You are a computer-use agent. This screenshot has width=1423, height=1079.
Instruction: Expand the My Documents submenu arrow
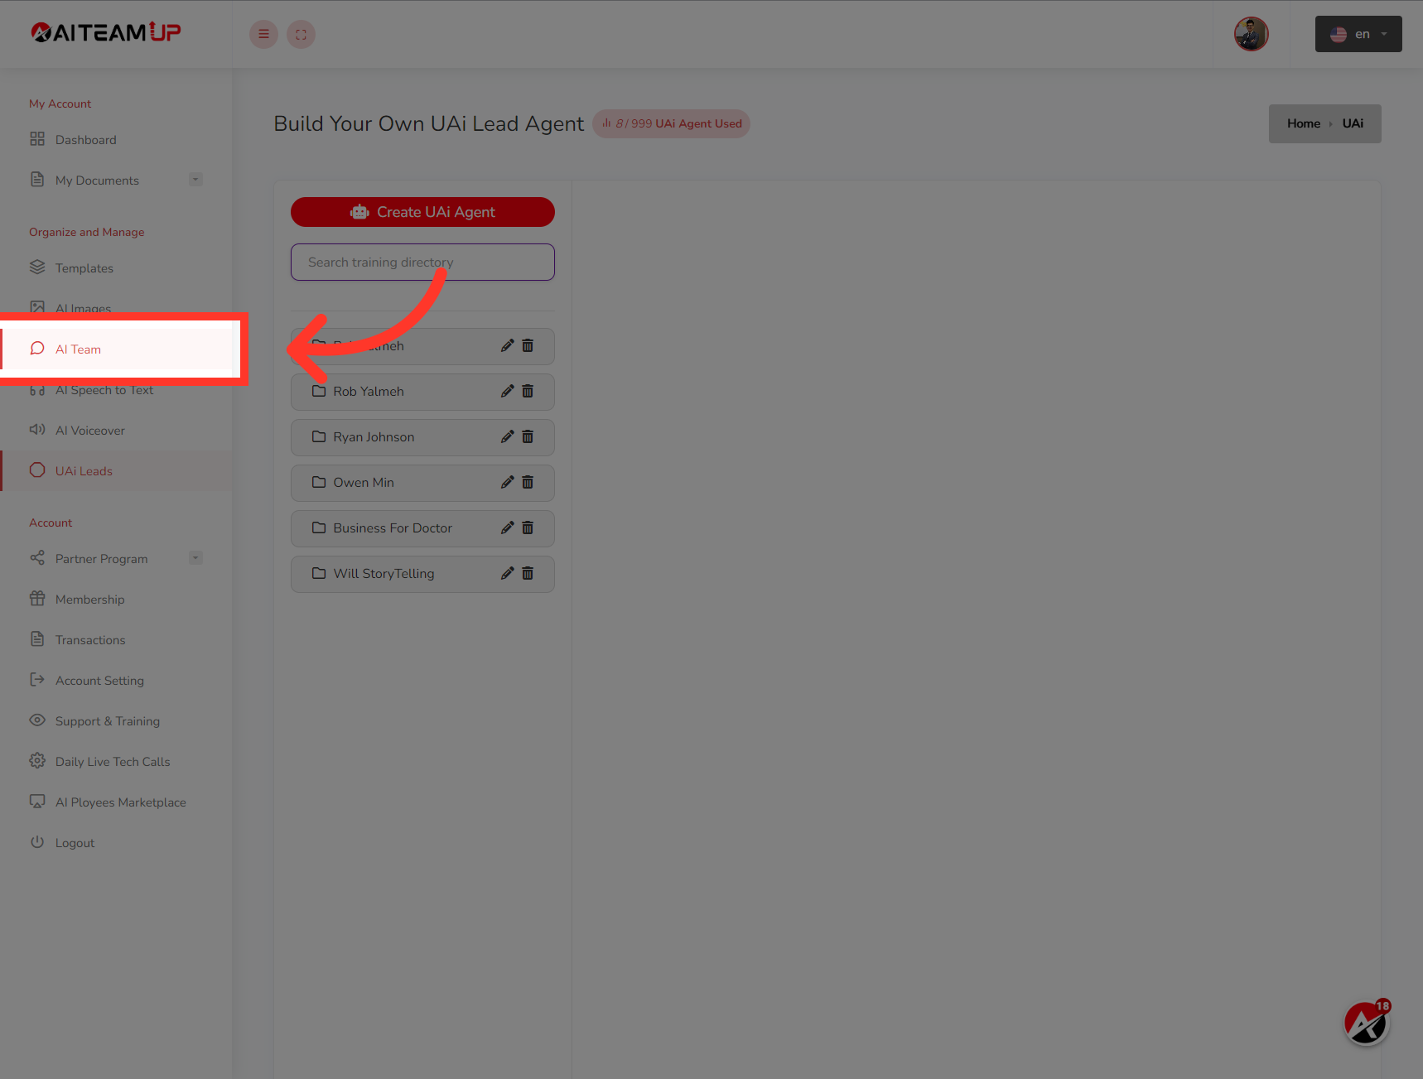(195, 180)
